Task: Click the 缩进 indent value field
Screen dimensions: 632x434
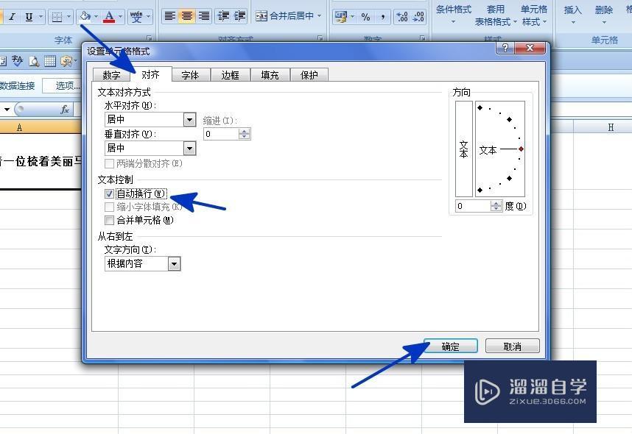Action: pos(221,134)
